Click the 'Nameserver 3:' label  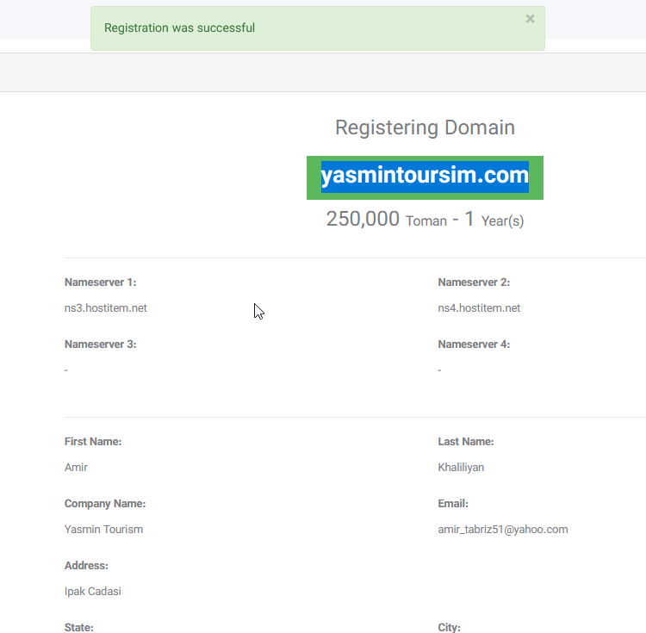(101, 344)
